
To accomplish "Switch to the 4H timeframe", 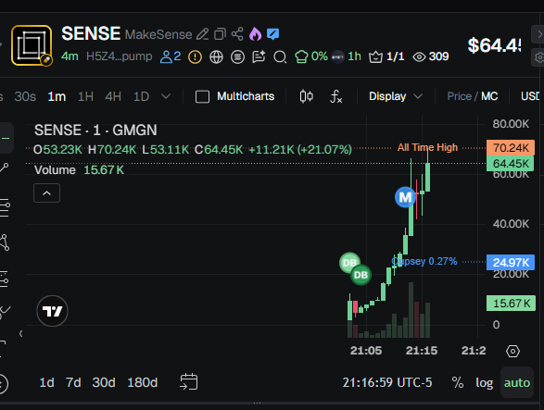I will [x=113, y=96].
